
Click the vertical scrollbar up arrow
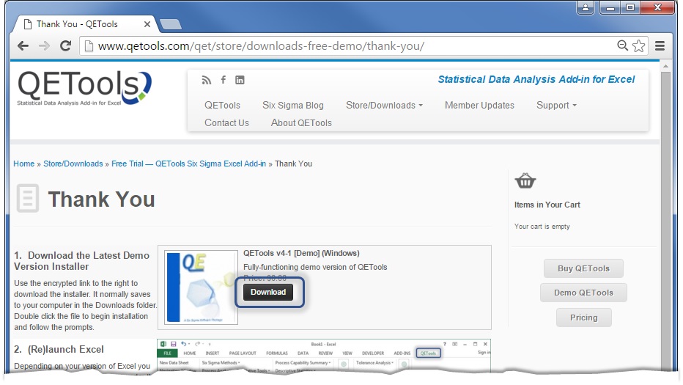[665, 67]
